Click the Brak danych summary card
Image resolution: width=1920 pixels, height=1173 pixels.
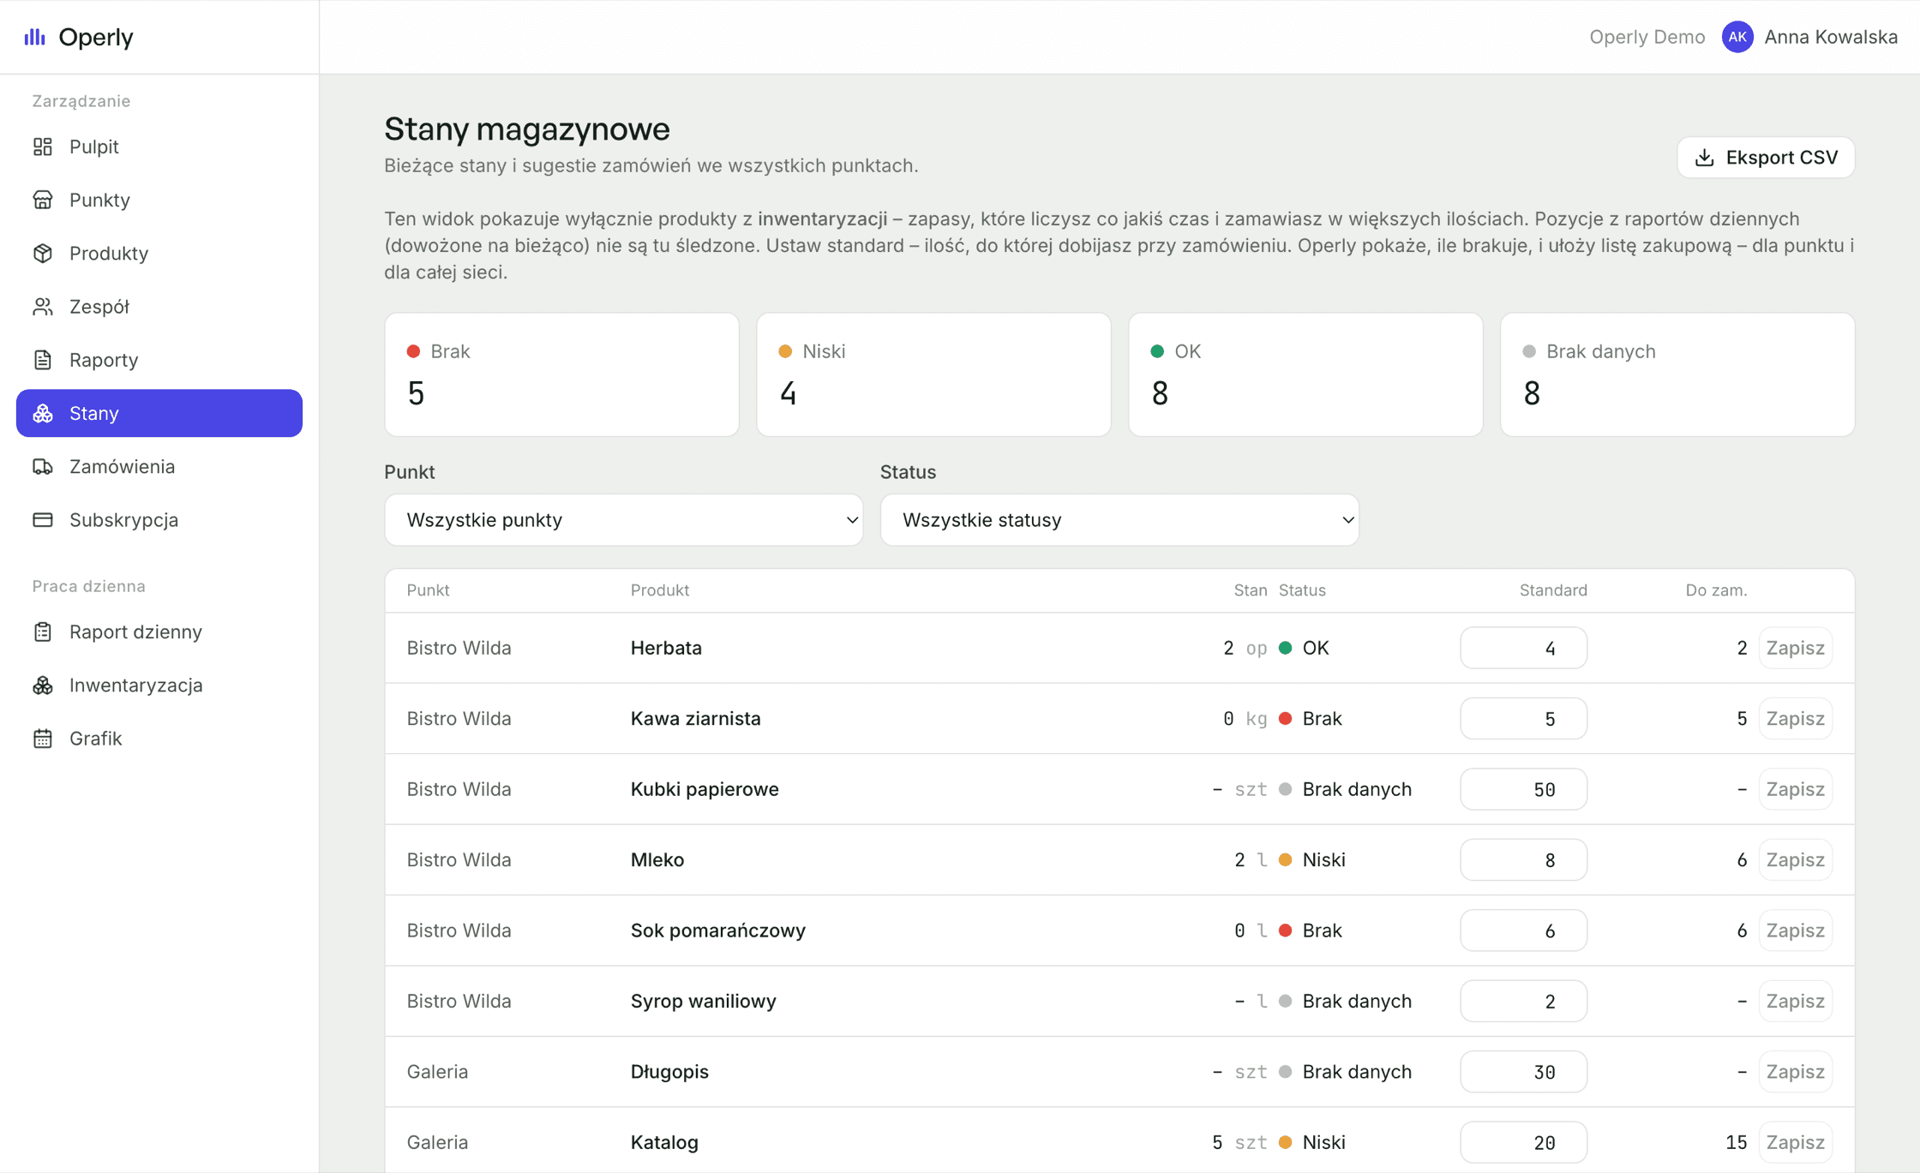tap(1677, 374)
